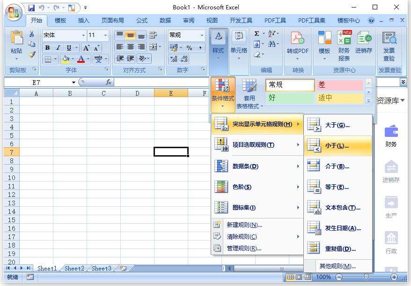
Task: Click the Save icon in quick access toolbar
Action: [x=31, y=8]
